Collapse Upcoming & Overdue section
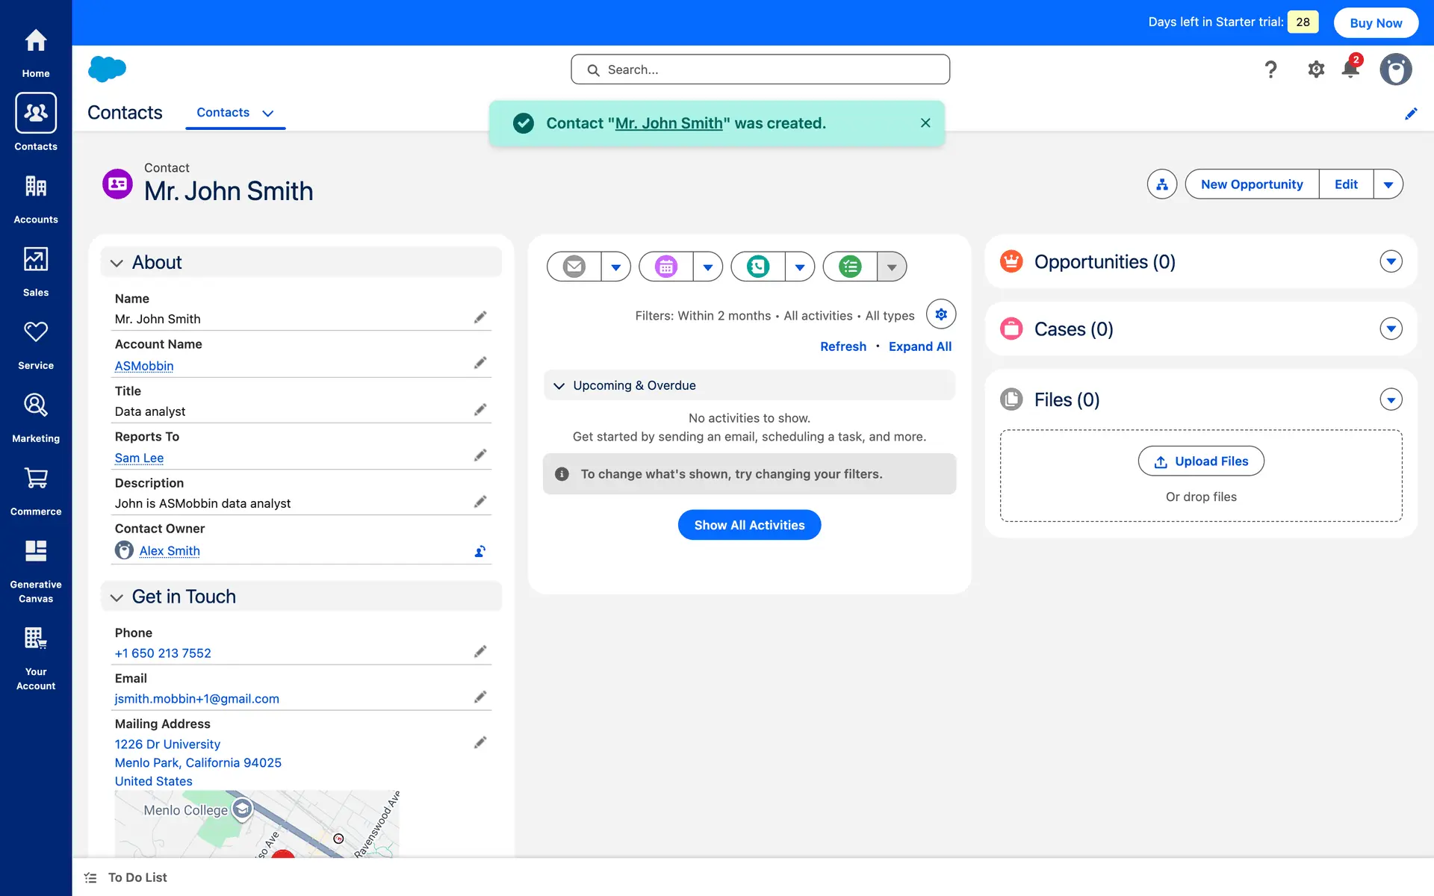Image resolution: width=1434 pixels, height=896 pixels. click(559, 386)
